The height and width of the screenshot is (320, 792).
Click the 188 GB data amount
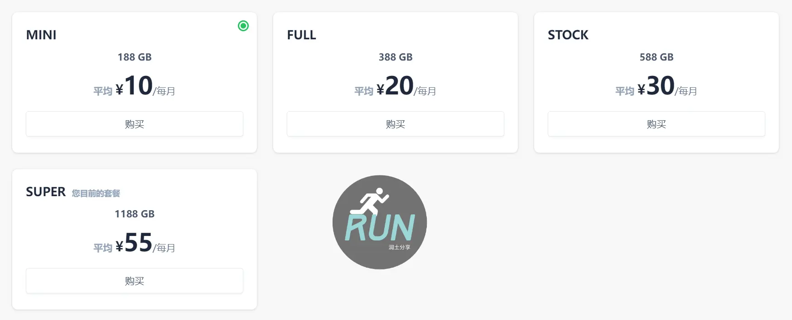pyautogui.click(x=135, y=57)
